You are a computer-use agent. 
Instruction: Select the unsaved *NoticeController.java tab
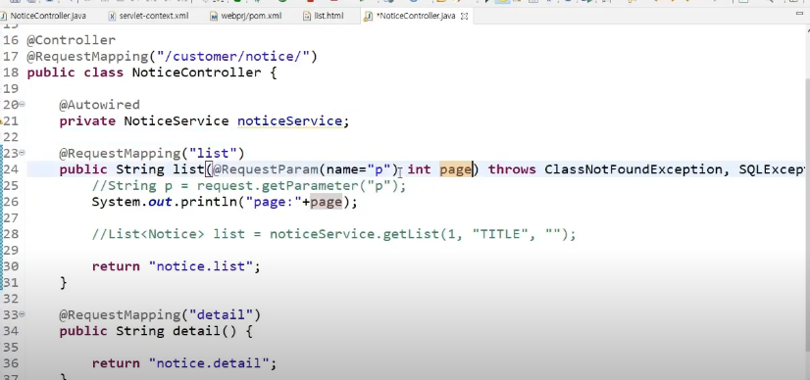coord(416,16)
